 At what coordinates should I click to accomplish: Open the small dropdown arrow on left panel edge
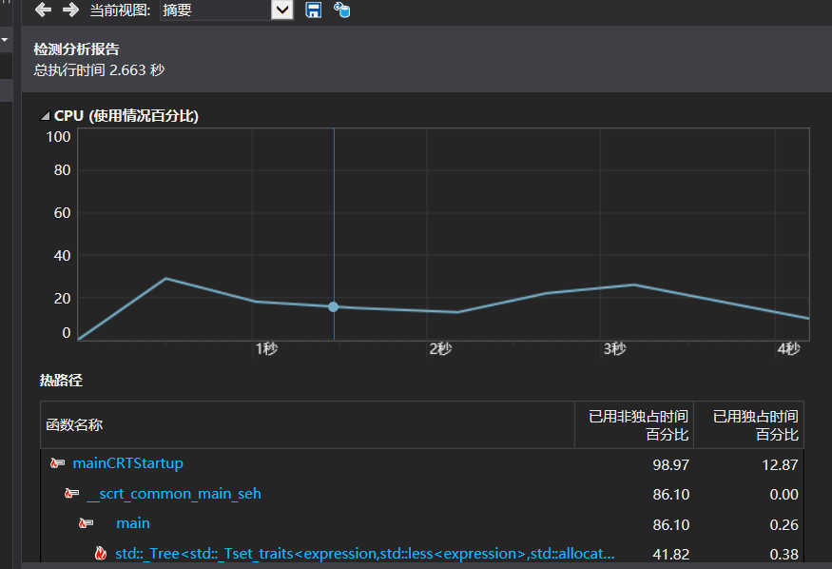(5, 40)
